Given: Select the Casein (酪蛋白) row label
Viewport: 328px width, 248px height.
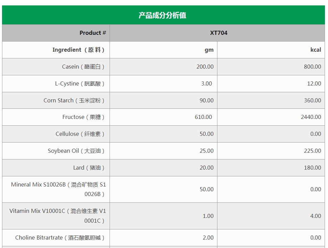Looking at the screenshot, I should coord(56,67).
